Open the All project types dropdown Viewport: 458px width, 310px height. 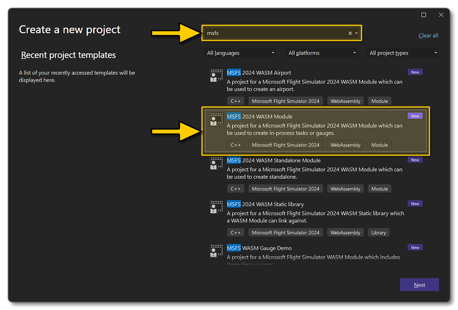point(403,53)
